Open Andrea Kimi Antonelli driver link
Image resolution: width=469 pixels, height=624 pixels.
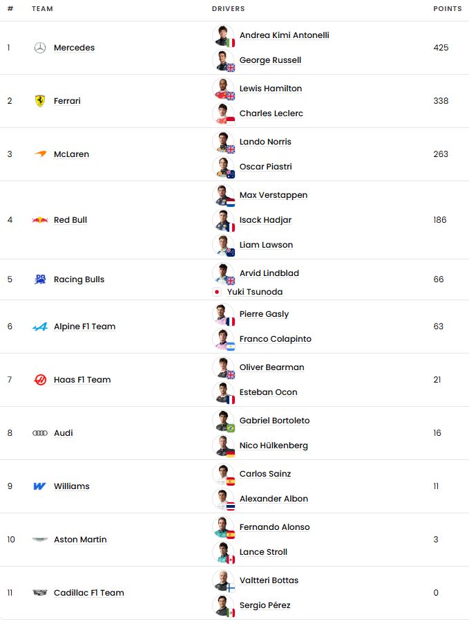[284, 35]
